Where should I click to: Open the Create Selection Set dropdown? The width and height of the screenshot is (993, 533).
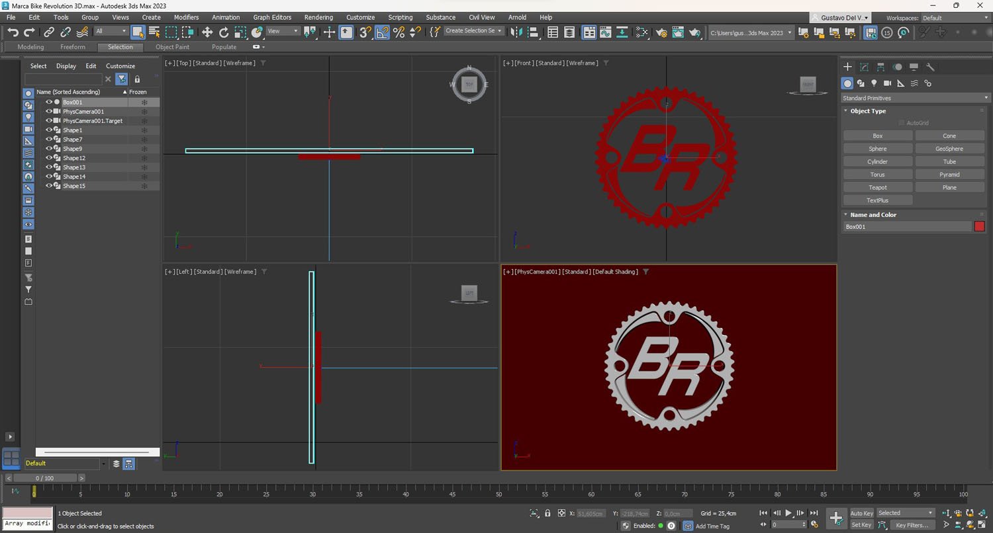click(x=474, y=31)
